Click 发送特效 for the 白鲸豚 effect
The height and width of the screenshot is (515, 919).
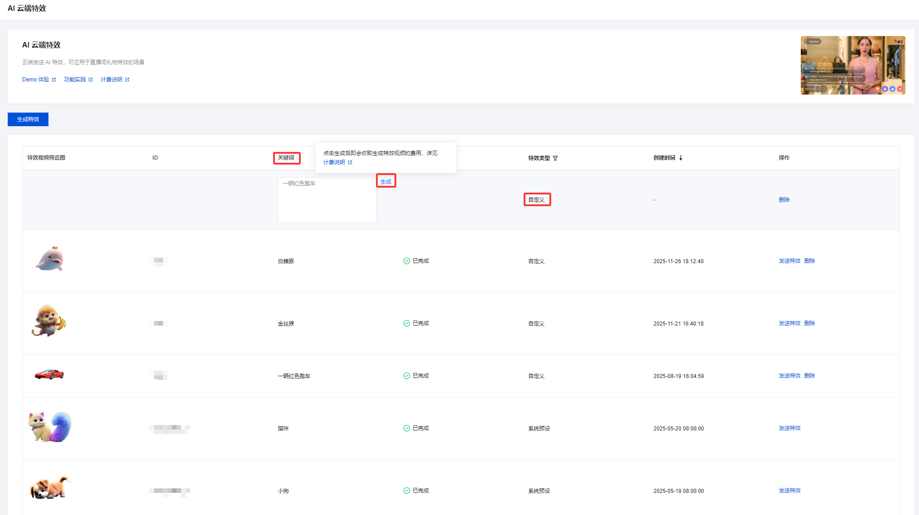pyautogui.click(x=789, y=261)
